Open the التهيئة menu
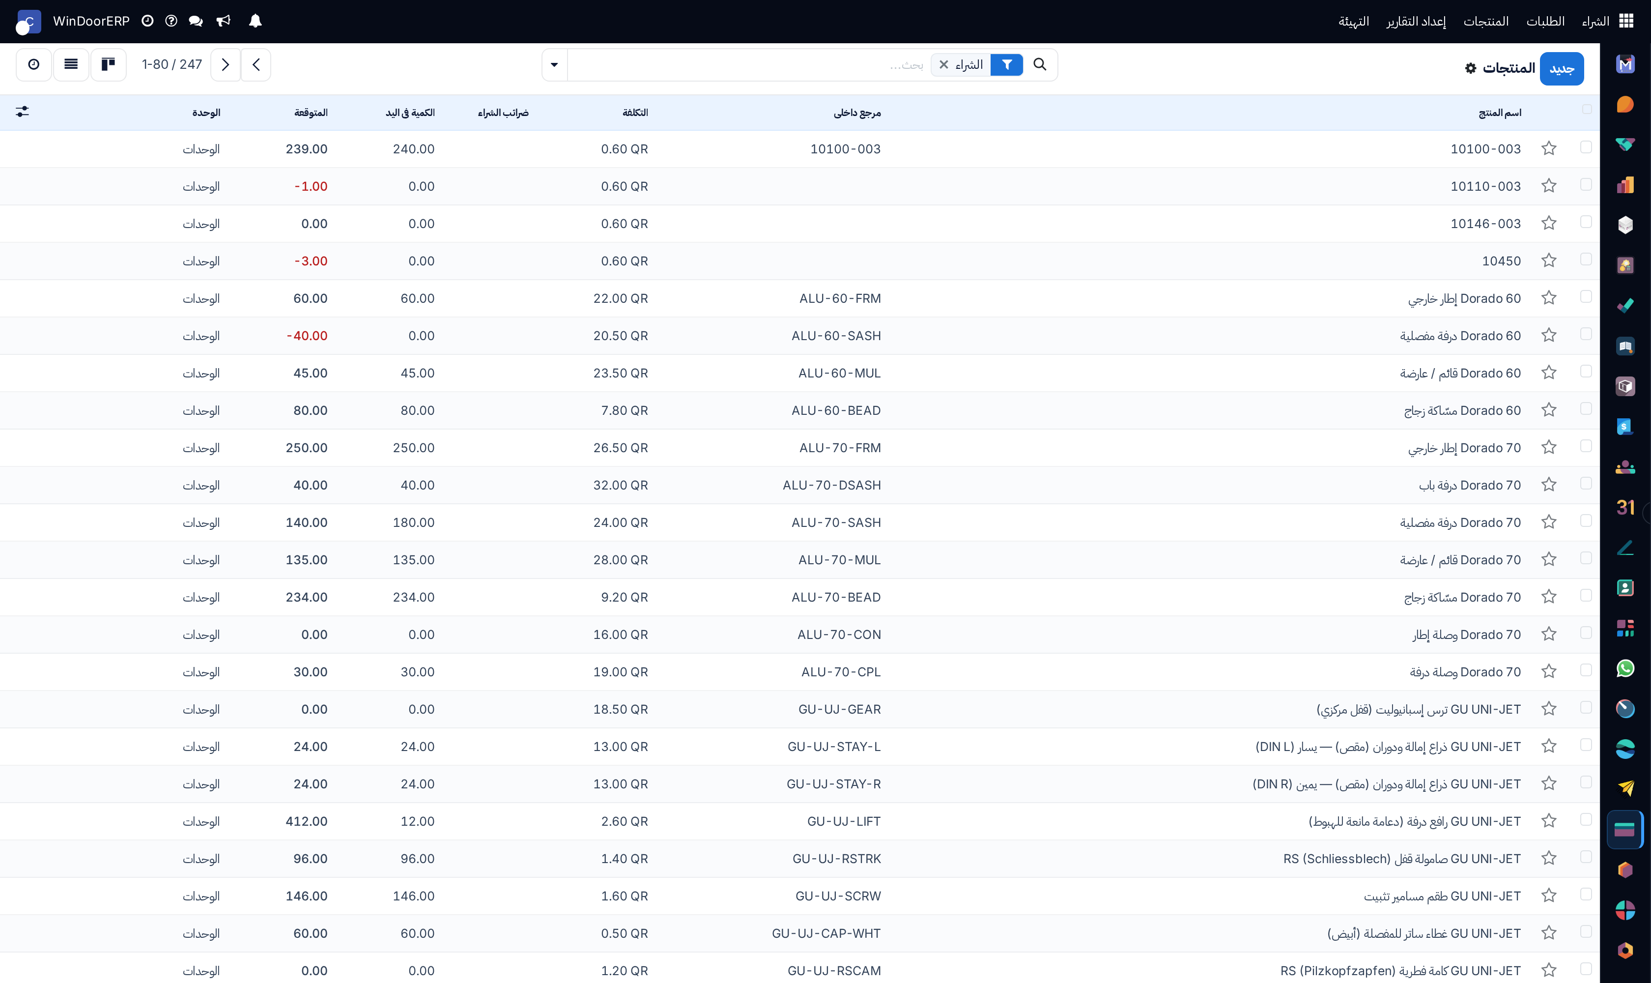This screenshot has height=983, width=1651. [x=1354, y=21]
